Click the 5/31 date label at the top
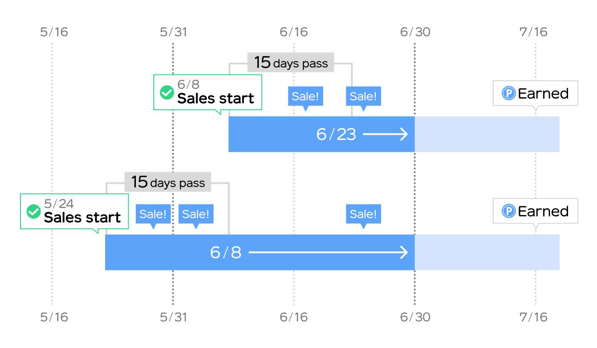The image size is (597, 348). click(173, 32)
